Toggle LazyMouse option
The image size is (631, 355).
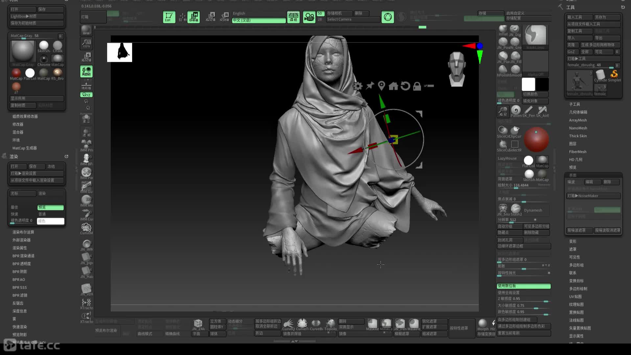[x=507, y=158]
